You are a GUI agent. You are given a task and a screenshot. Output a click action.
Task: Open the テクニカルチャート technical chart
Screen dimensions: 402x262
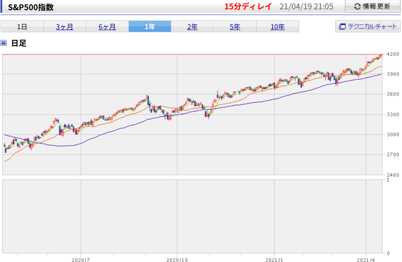367,27
